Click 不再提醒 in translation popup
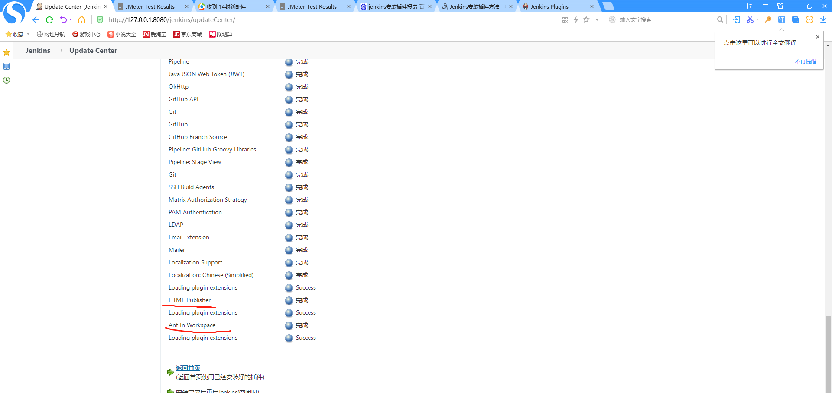 click(x=806, y=61)
